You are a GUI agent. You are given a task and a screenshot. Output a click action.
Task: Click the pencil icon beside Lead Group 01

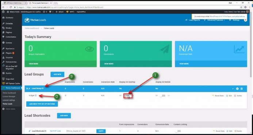29,89
